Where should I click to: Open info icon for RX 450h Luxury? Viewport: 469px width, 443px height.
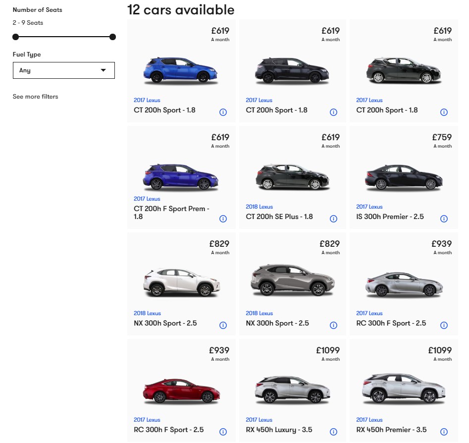click(333, 432)
